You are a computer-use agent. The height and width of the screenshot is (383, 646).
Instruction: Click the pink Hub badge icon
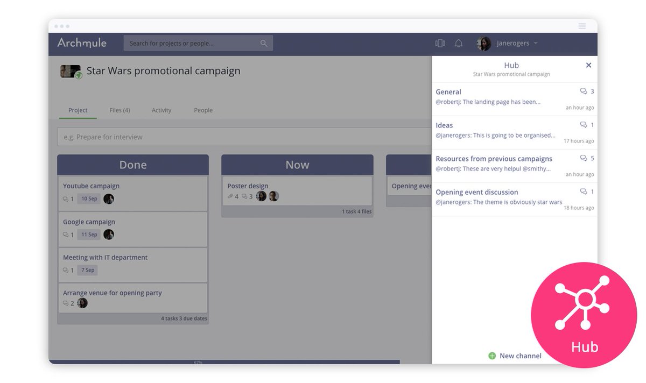click(584, 315)
